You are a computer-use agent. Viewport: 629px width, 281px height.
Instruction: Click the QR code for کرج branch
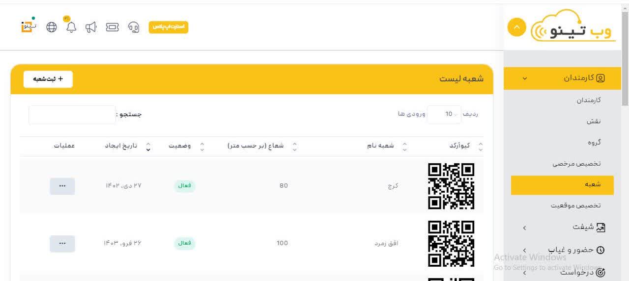tap(451, 186)
